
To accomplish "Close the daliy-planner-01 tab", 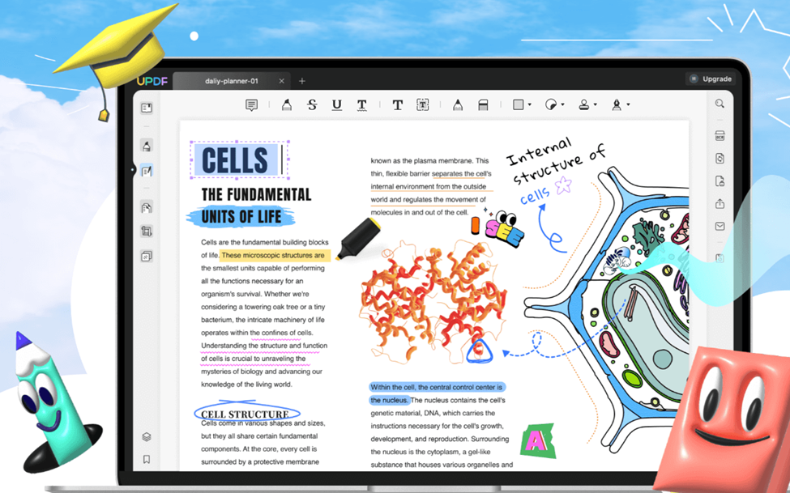I will (x=282, y=81).
